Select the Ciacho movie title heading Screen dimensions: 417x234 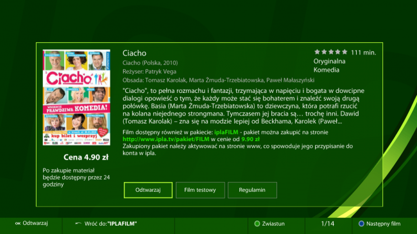[x=134, y=53]
